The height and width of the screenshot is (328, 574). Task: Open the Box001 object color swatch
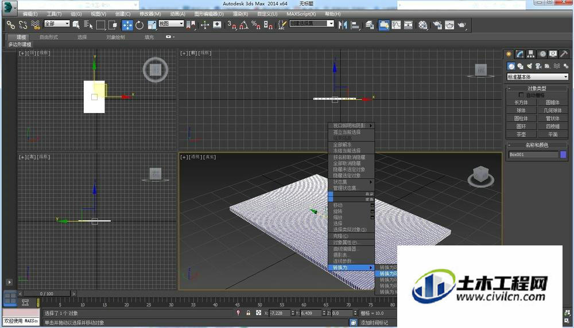tap(564, 154)
